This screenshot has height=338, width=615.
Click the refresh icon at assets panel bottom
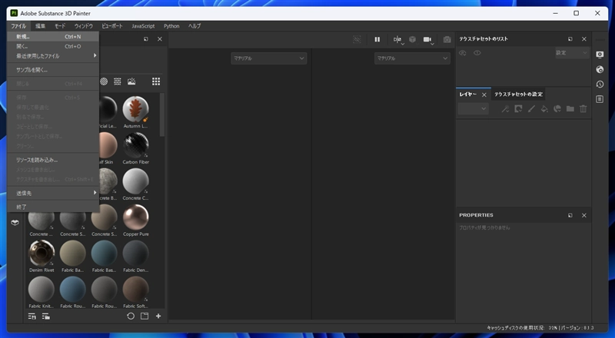(131, 316)
